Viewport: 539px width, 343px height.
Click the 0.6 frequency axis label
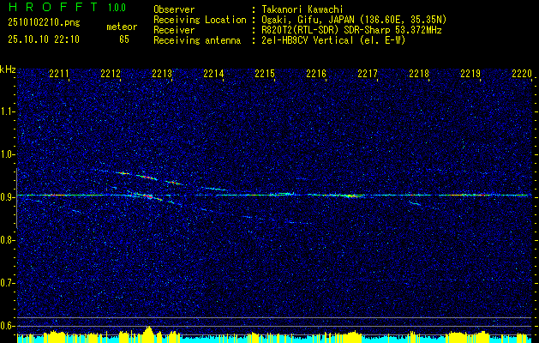tap(7, 326)
